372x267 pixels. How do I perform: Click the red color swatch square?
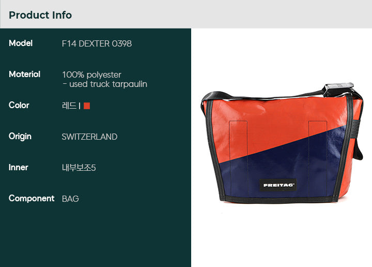click(x=87, y=106)
